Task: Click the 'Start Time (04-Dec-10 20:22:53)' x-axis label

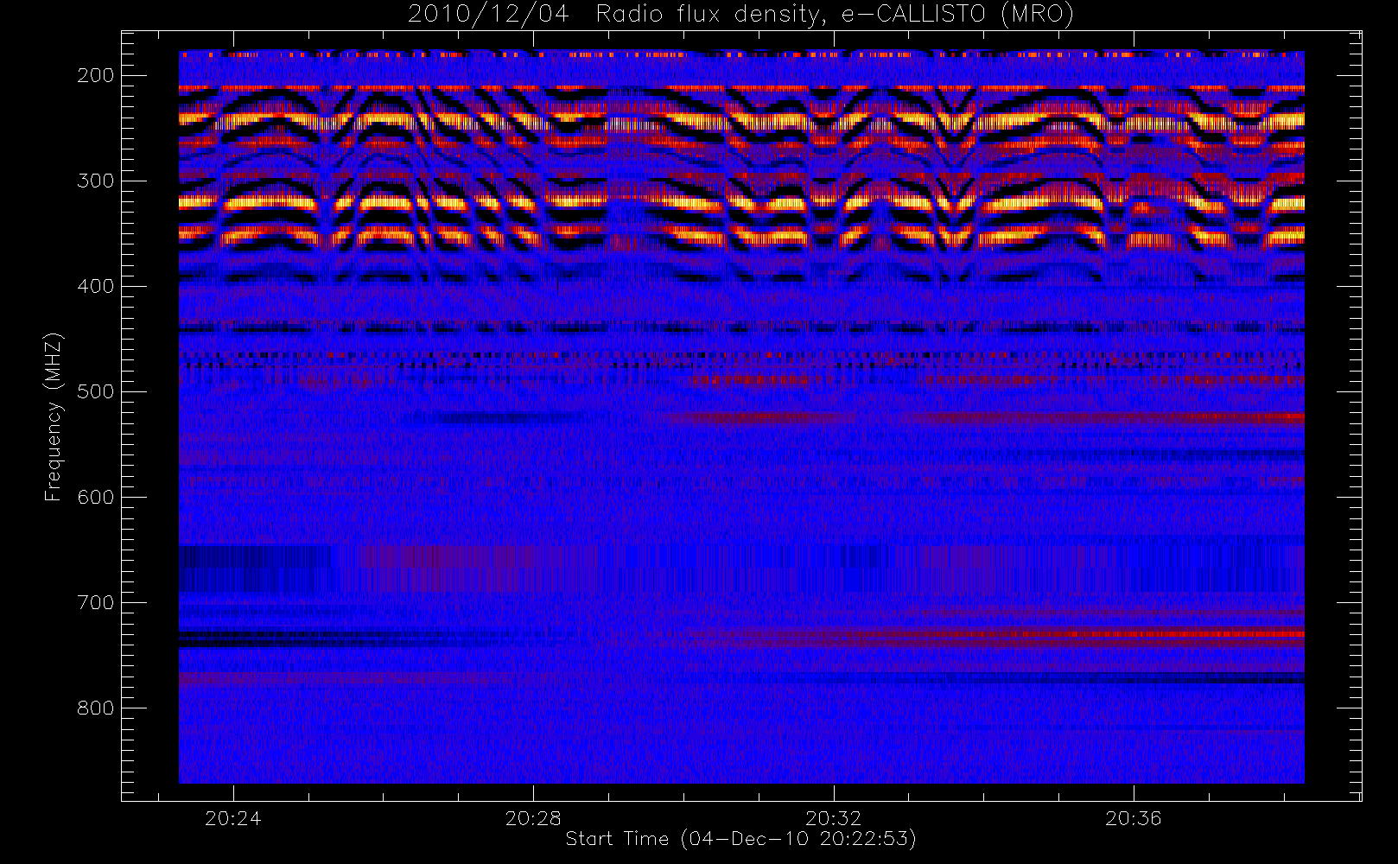Action: [x=740, y=839]
